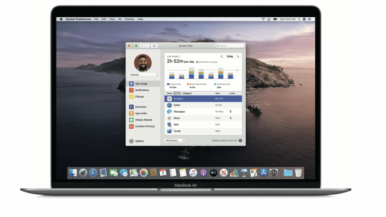The image size is (386, 217).
Task: Open Finder from the Dock
Action: 73,173
